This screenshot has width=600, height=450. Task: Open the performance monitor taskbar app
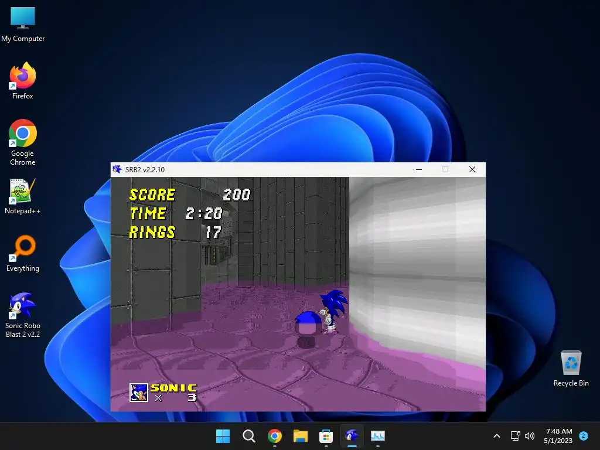(x=378, y=436)
